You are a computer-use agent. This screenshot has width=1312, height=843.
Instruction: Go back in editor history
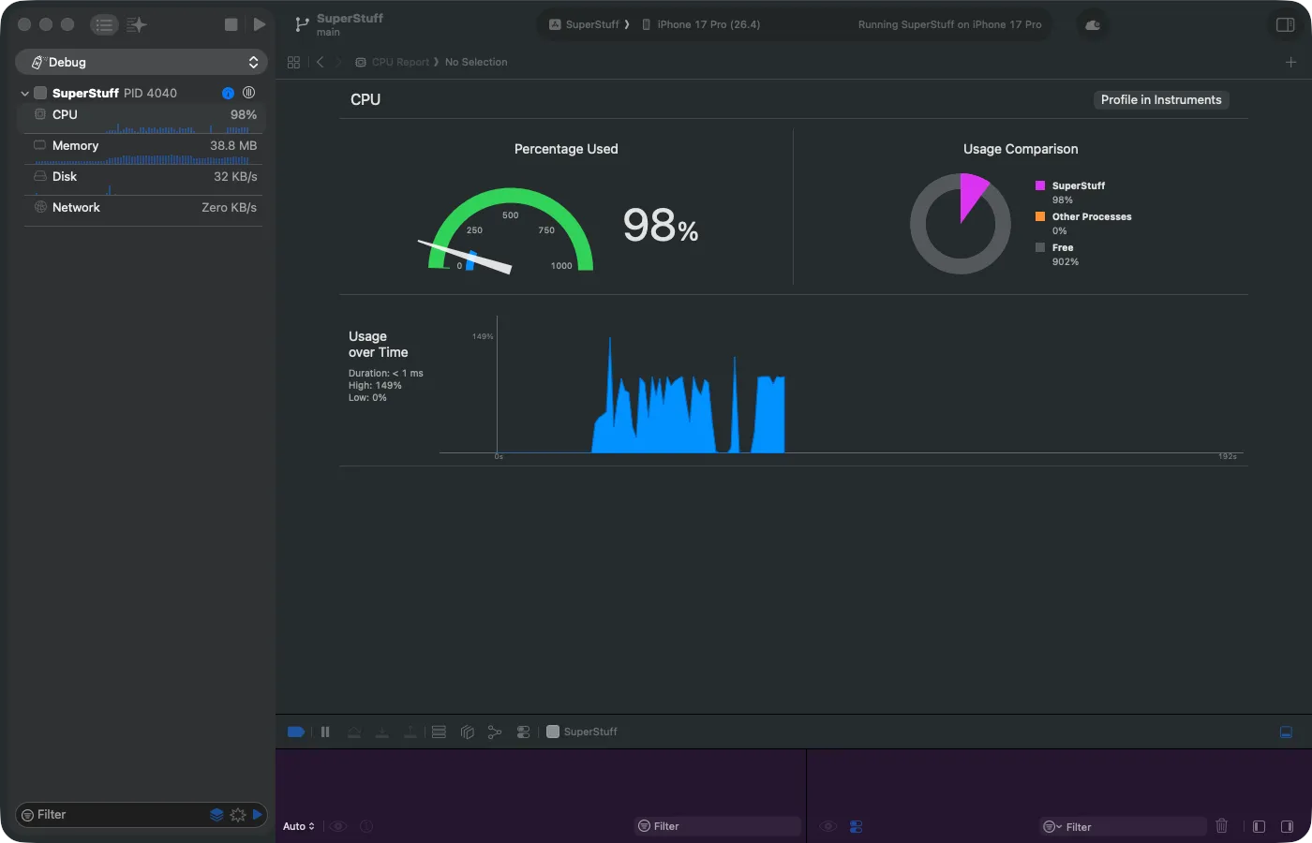[x=320, y=62]
